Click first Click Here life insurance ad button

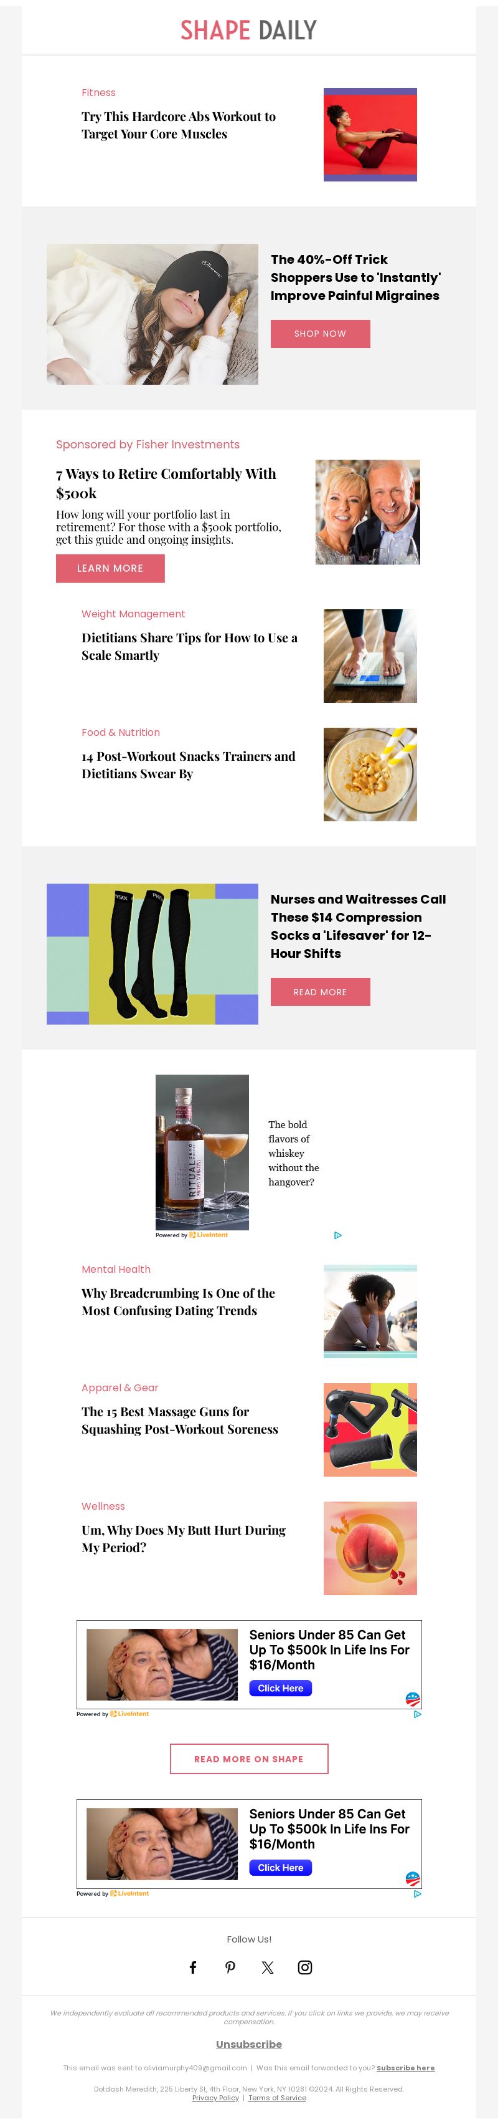[x=280, y=1688]
